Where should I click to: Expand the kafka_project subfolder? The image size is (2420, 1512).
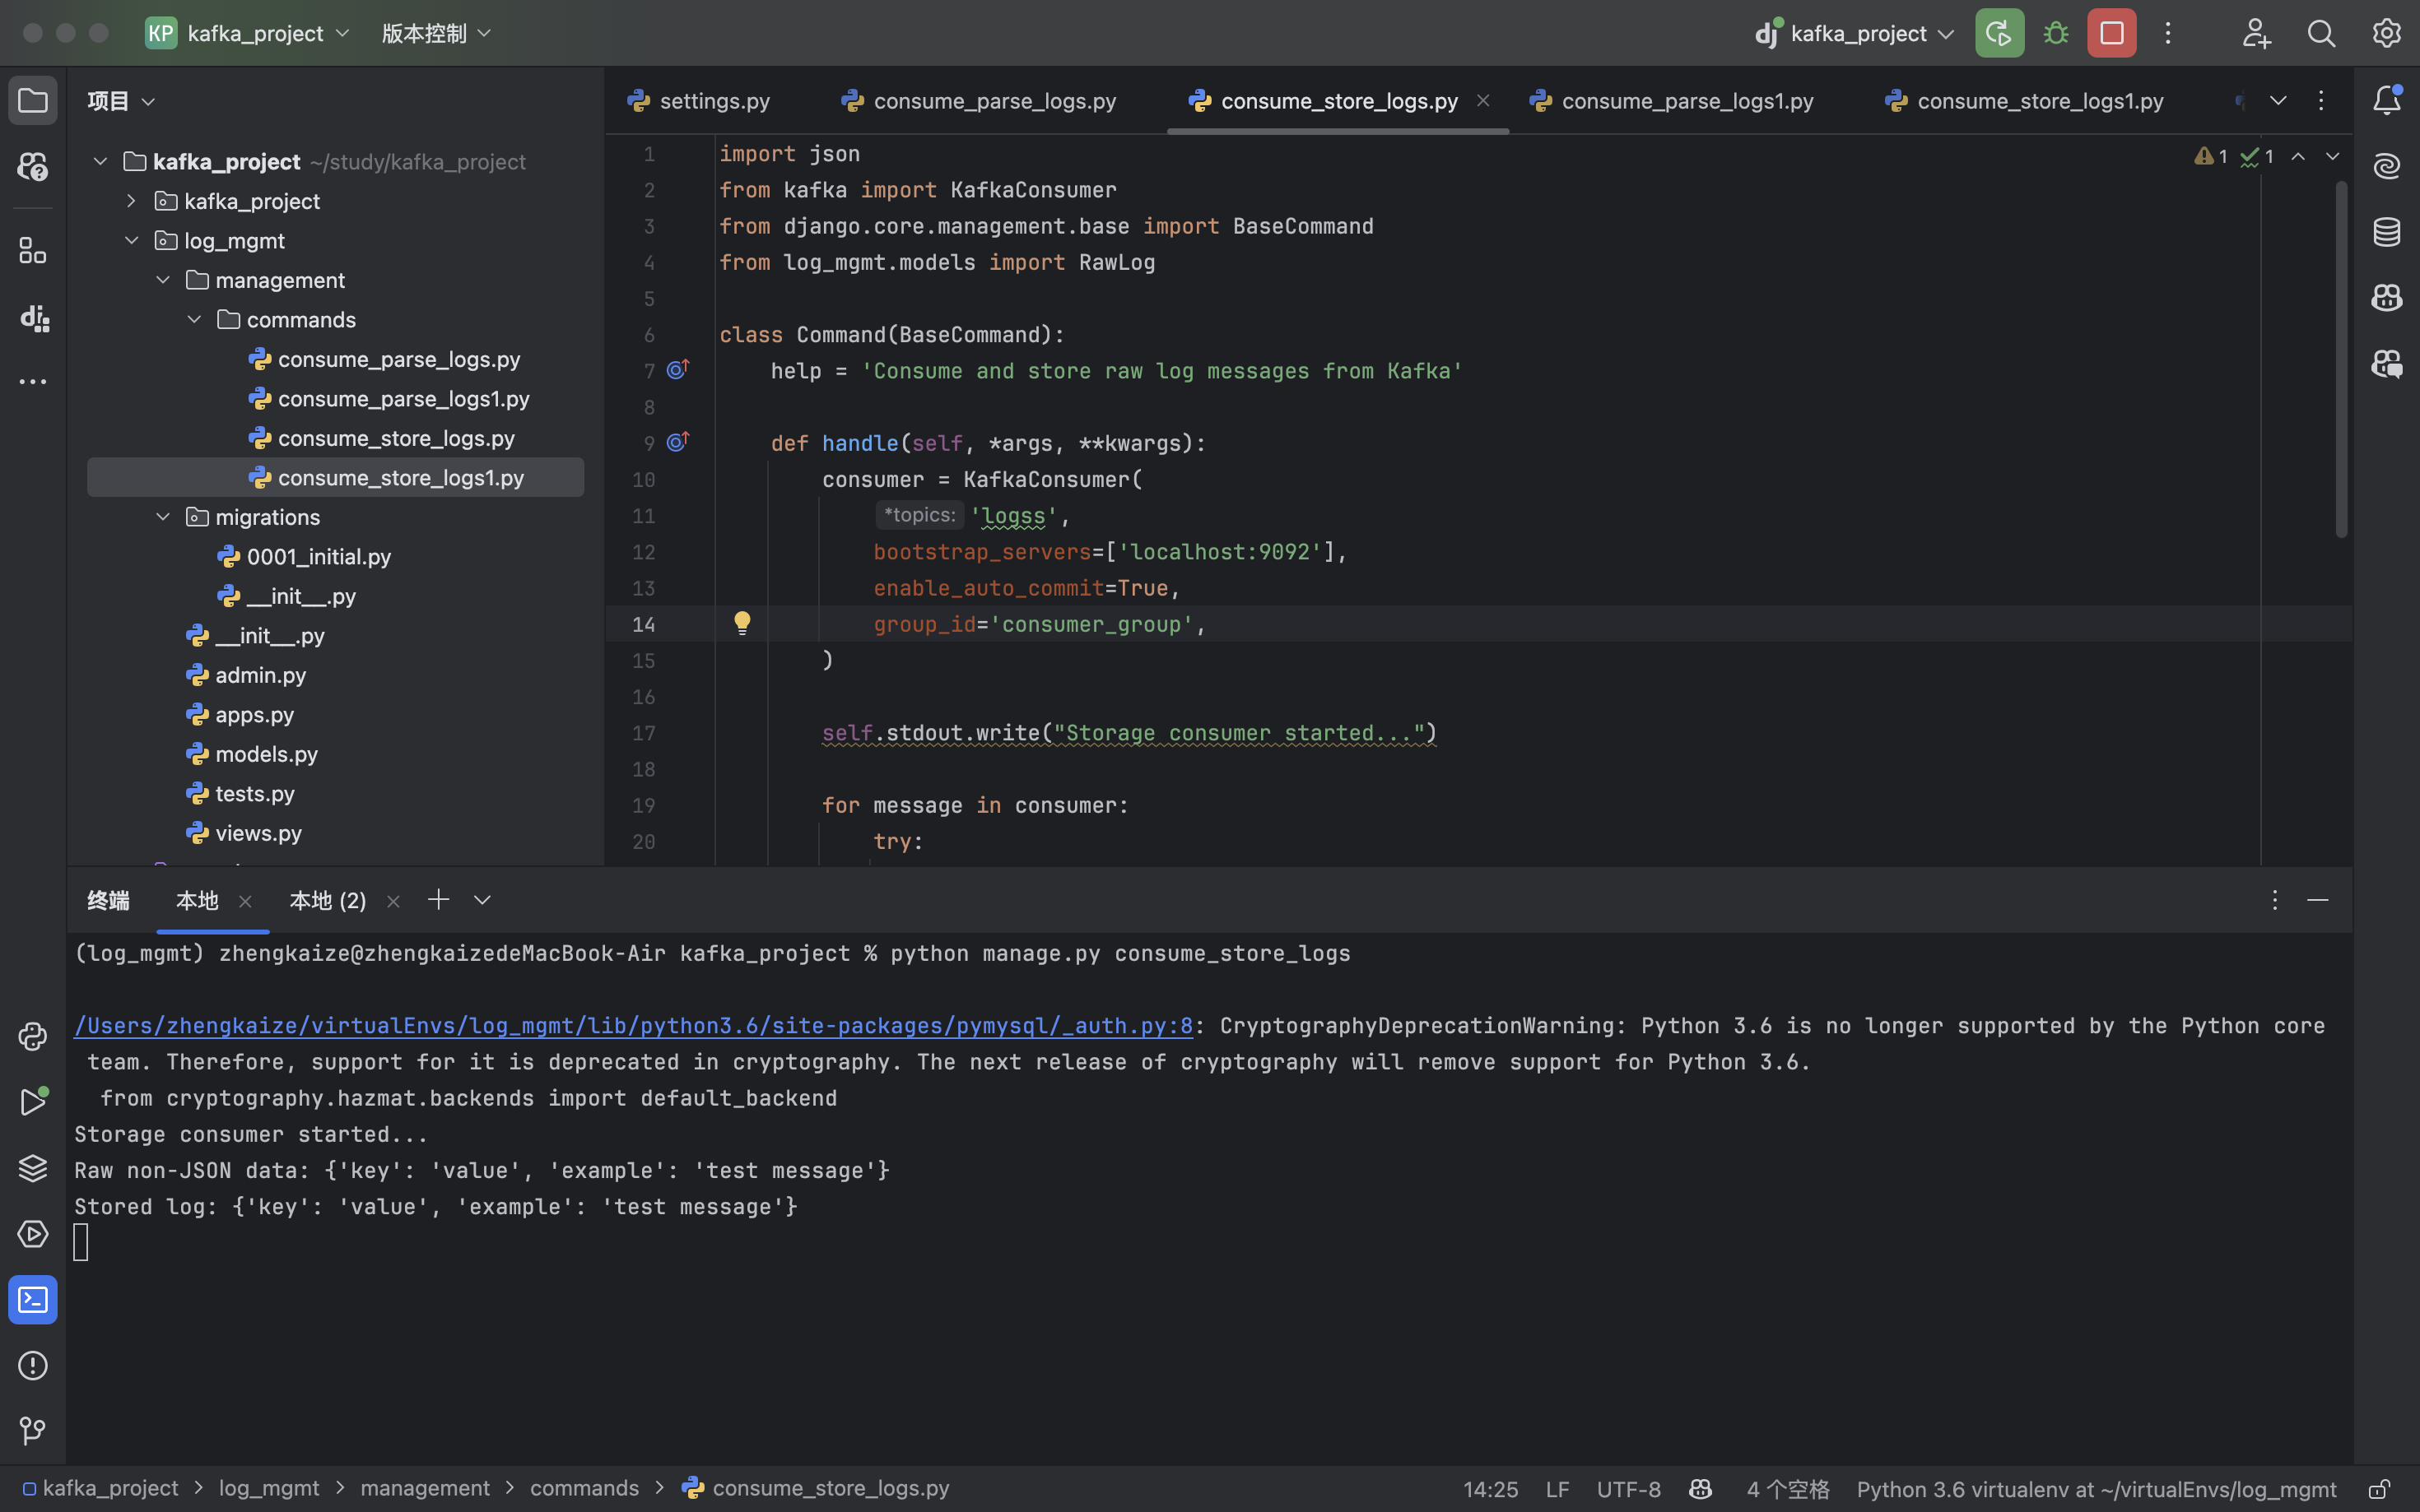click(x=131, y=201)
